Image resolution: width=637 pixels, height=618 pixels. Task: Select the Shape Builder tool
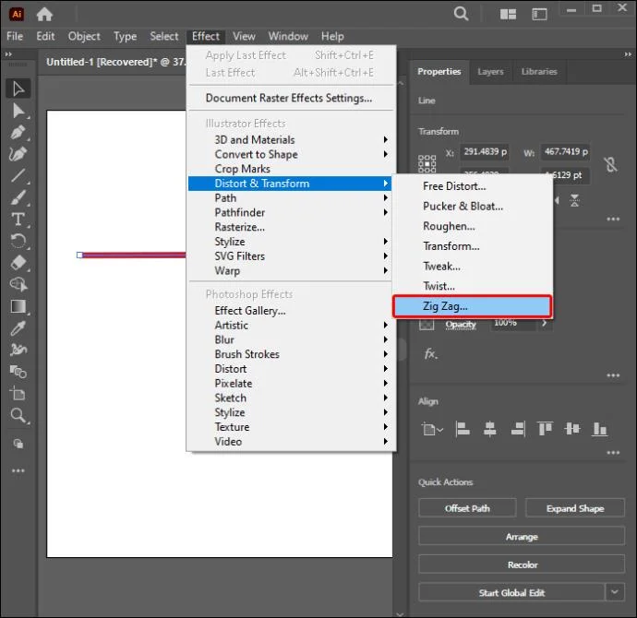click(x=18, y=284)
